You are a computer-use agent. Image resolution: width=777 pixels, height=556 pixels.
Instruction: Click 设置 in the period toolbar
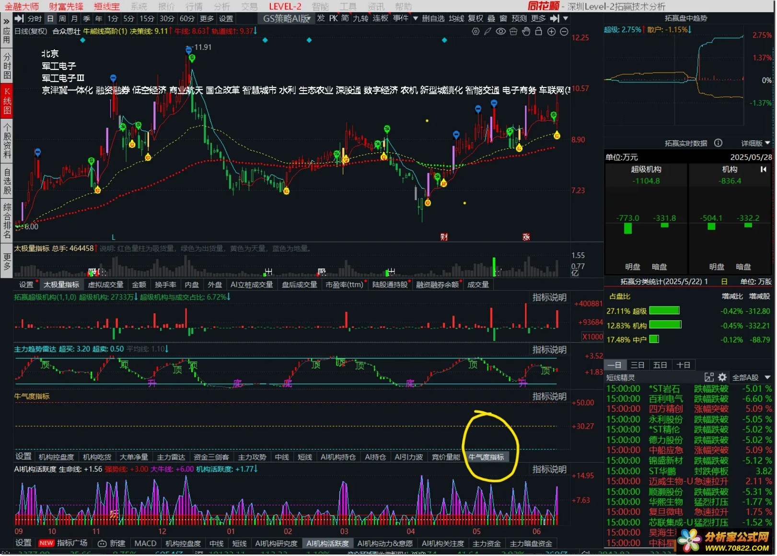(226, 18)
